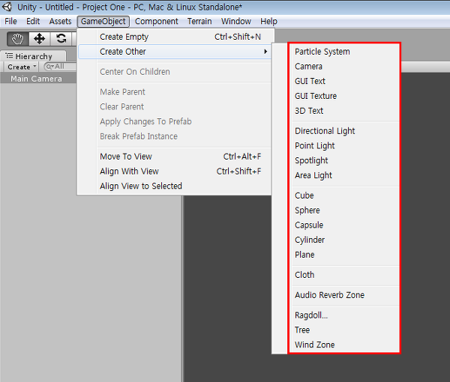
Task: Open the Window menu
Action: [x=236, y=21]
